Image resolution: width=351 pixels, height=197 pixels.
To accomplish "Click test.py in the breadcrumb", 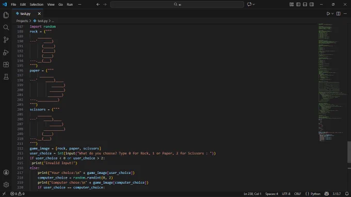I will pyautogui.click(x=42, y=21).
